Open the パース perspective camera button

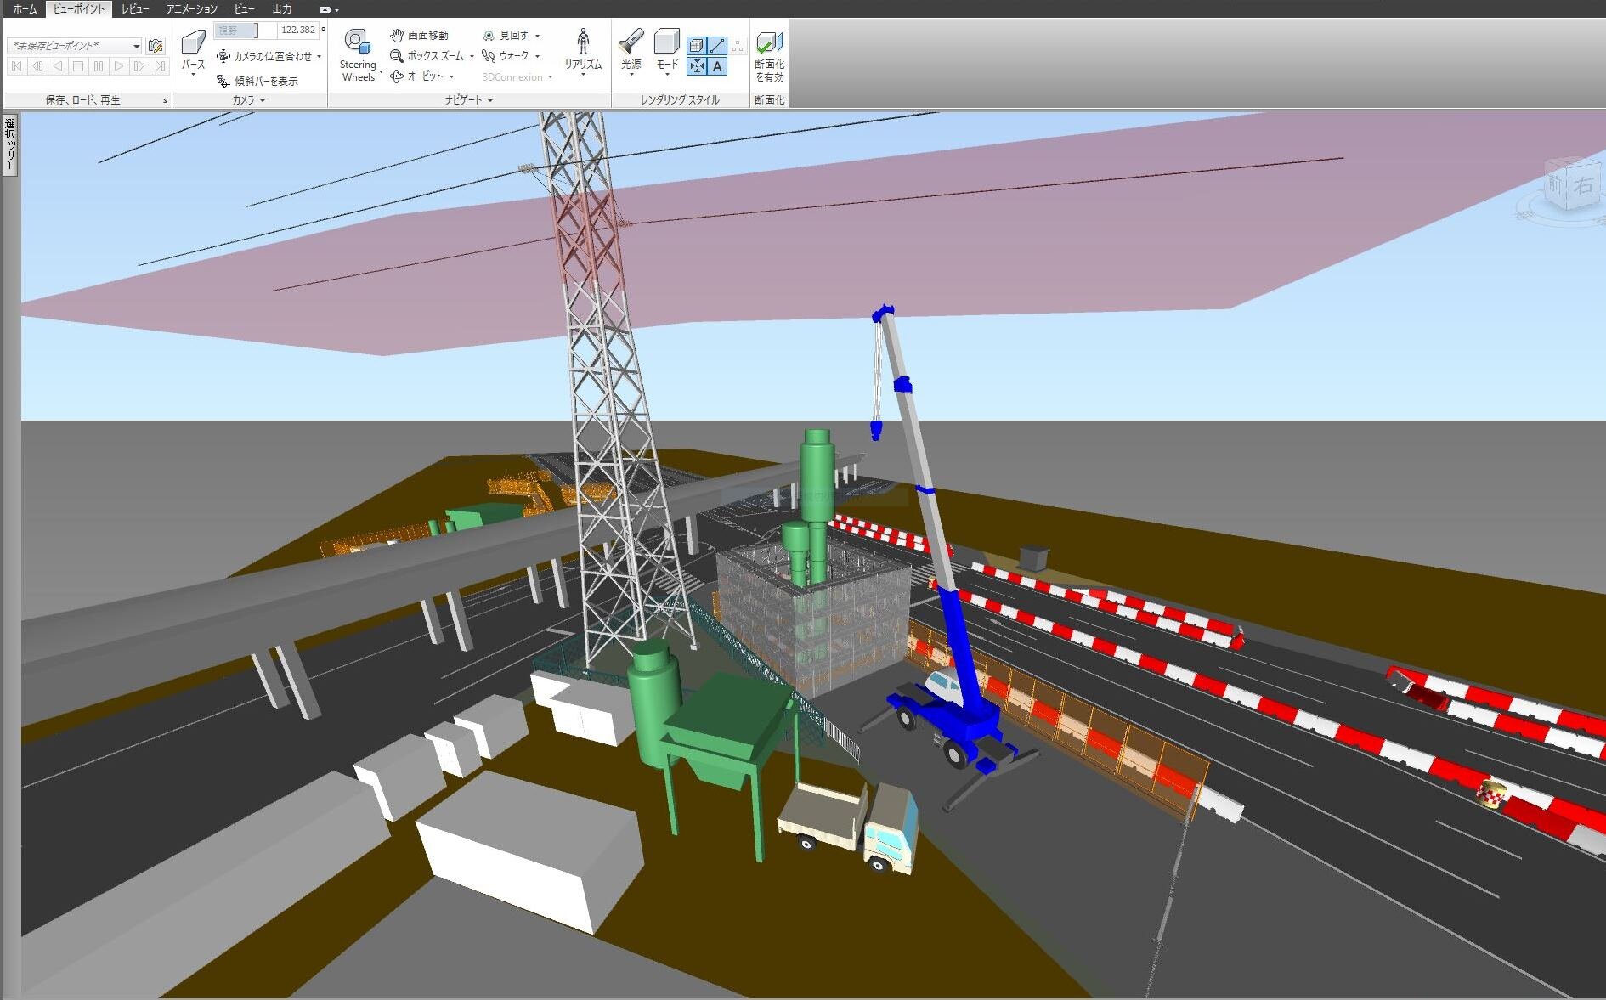[x=194, y=51]
